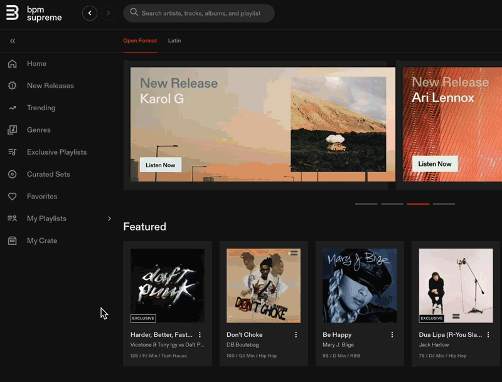Open My Crate label

pos(42,240)
